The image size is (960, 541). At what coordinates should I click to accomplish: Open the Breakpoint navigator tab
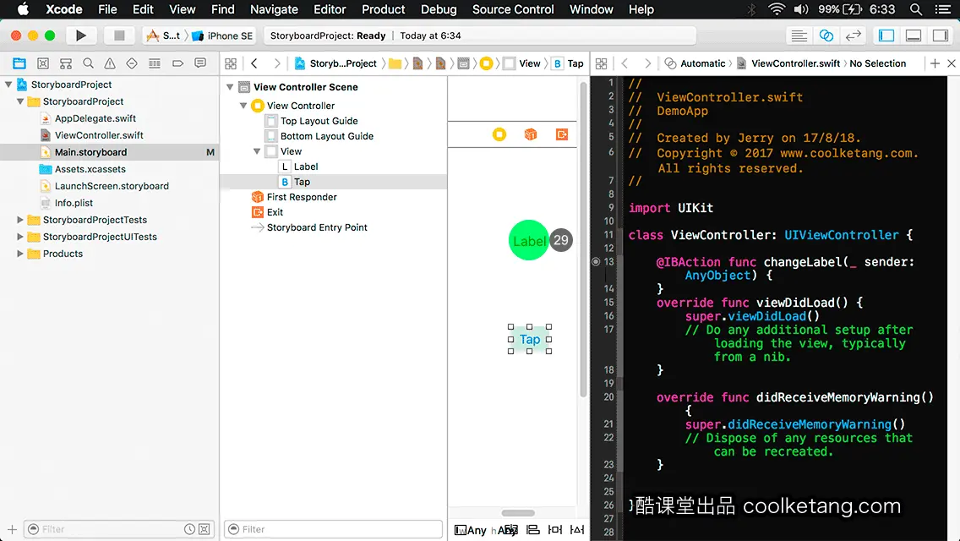point(177,63)
